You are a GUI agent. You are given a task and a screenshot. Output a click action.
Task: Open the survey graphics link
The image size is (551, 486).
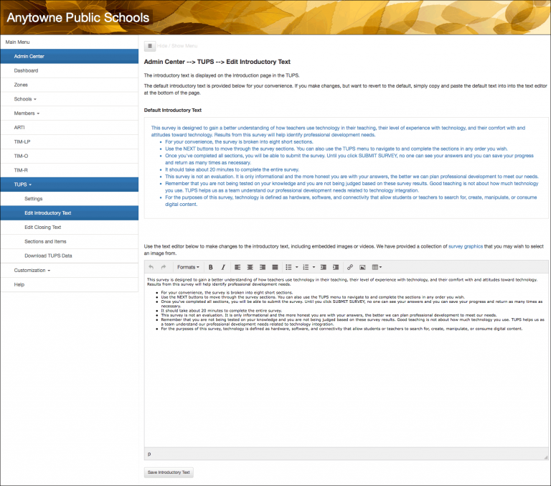coord(466,246)
